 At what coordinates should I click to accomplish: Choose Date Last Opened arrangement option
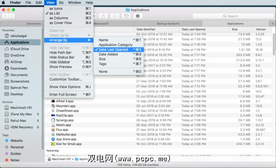tap(113, 49)
